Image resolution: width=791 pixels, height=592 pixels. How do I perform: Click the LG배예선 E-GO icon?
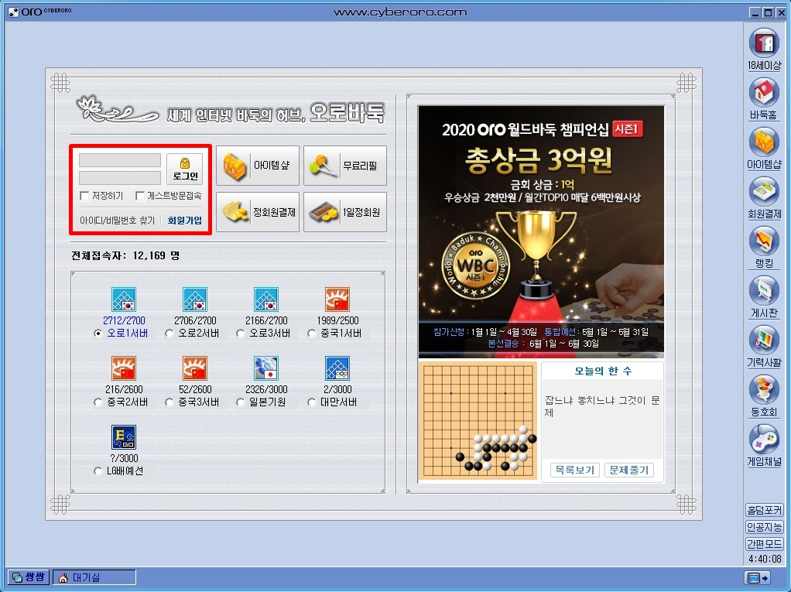pyautogui.click(x=124, y=437)
